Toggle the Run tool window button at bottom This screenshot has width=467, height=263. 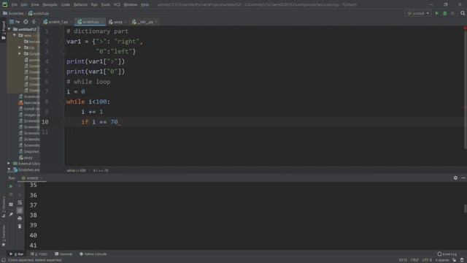pos(16,254)
